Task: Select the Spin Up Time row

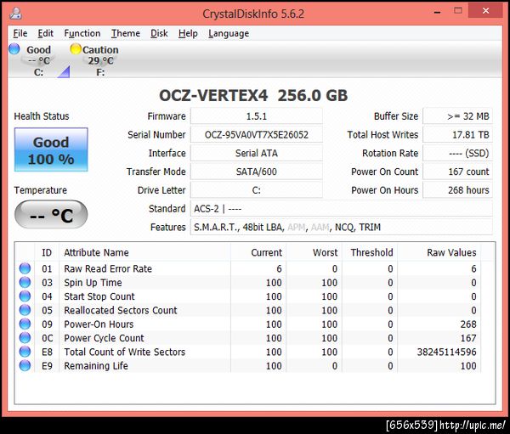Action: pos(248,283)
